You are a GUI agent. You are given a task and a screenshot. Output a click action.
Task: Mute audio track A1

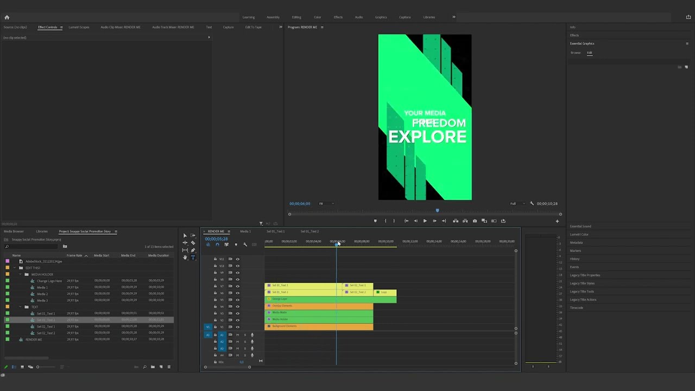point(237,335)
